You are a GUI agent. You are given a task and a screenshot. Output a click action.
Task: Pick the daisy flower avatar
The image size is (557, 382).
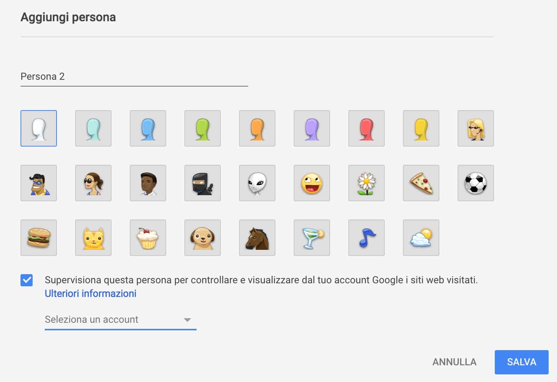coord(367,183)
